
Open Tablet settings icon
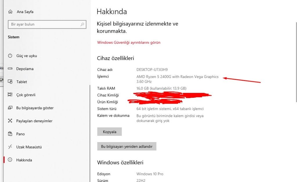pyautogui.click(x=10, y=82)
